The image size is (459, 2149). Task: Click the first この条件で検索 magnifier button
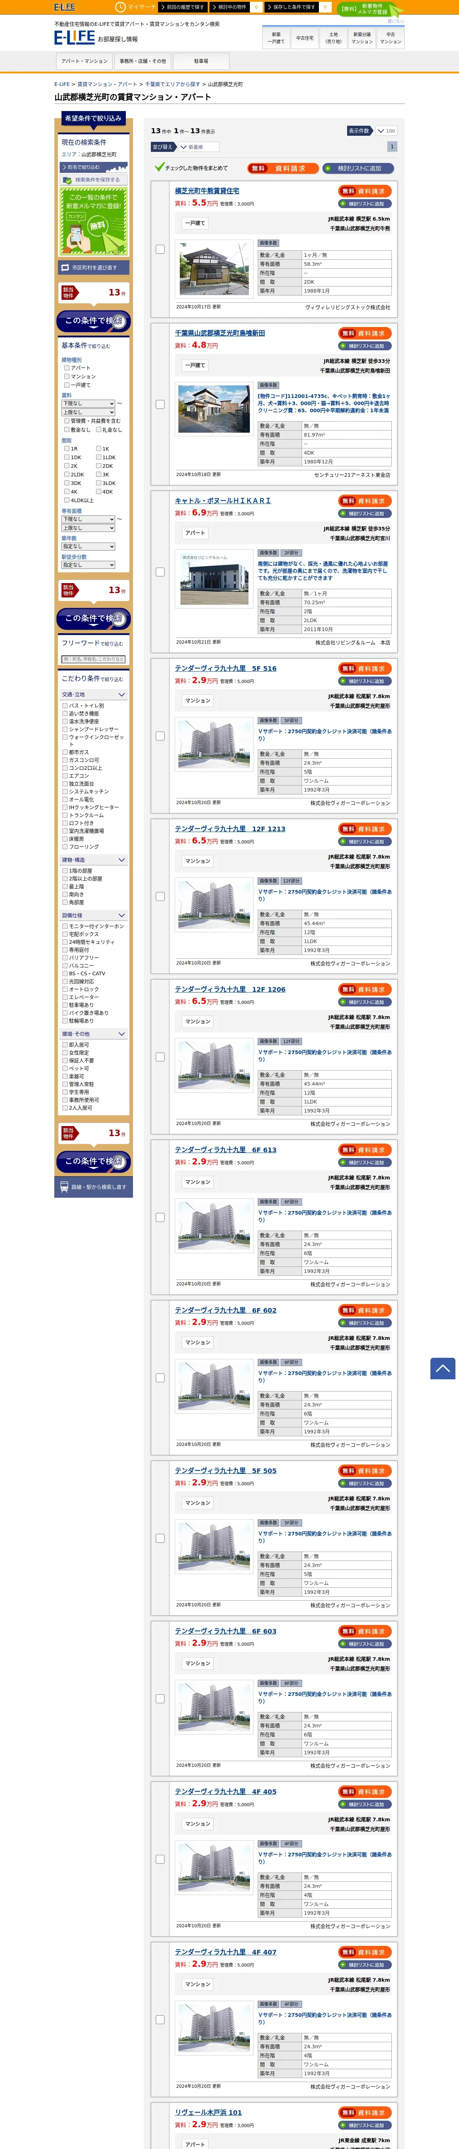coord(93,321)
